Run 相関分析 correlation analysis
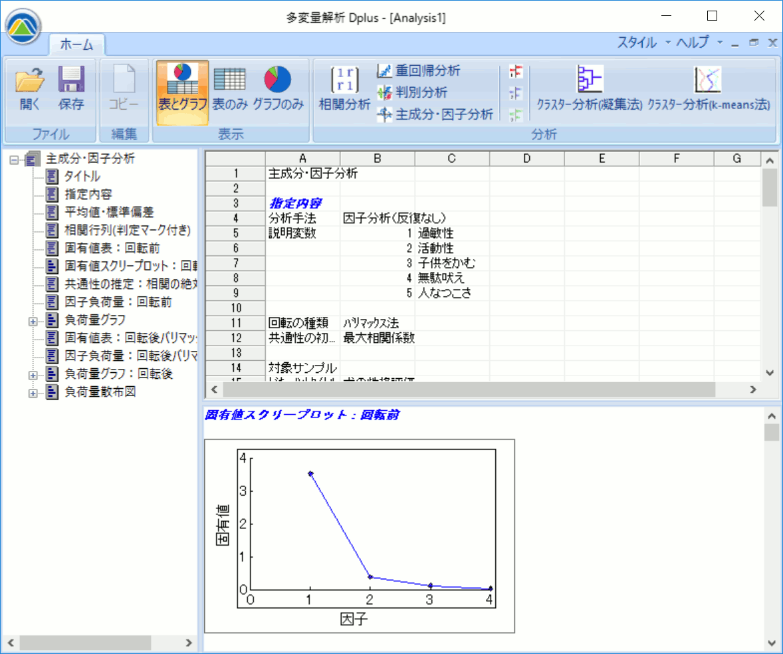The width and height of the screenshot is (783, 654). click(344, 88)
